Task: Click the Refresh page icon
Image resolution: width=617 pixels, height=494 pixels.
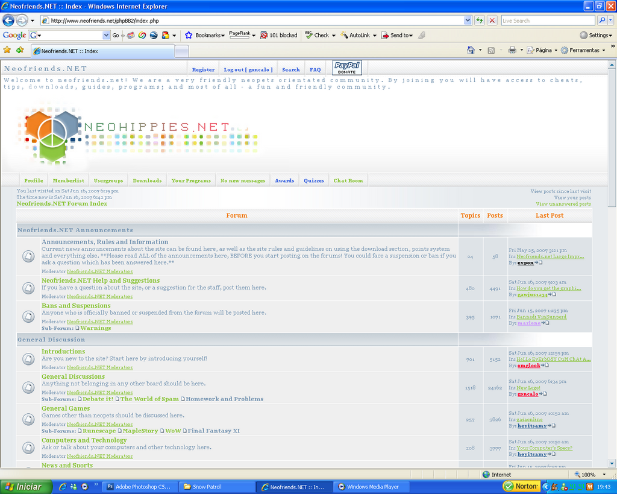Action: 480,21
